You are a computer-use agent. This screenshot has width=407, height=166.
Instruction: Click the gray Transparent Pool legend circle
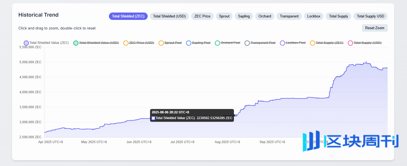coord(247,43)
